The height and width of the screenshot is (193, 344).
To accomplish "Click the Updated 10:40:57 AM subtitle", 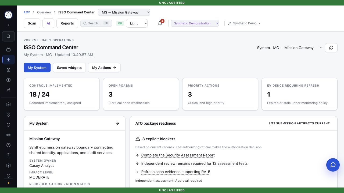I will [x=74, y=55].
